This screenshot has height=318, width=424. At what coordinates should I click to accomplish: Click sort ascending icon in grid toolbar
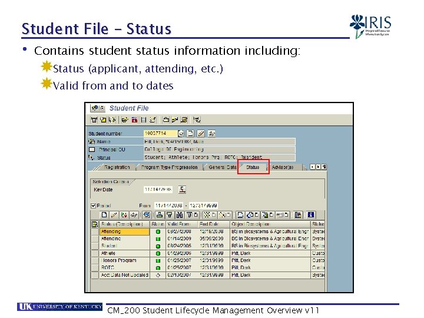point(160,215)
